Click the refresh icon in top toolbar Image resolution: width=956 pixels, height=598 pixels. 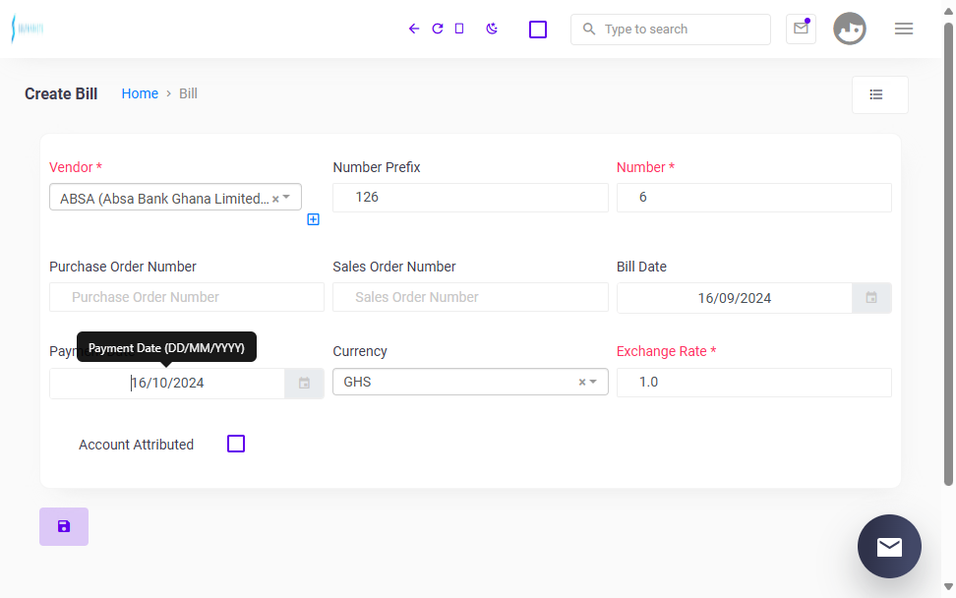coord(437,29)
